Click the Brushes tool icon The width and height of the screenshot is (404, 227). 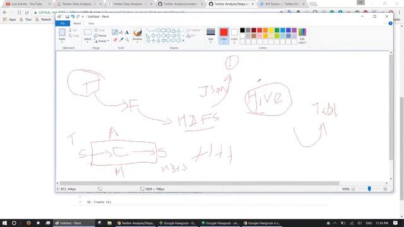(138, 33)
